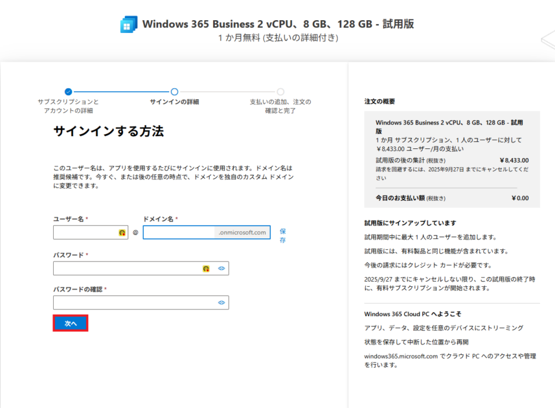Click 試用期間中に最大 1 人のユーザーを追加します text
The height and width of the screenshot is (408, 555).
431,237
